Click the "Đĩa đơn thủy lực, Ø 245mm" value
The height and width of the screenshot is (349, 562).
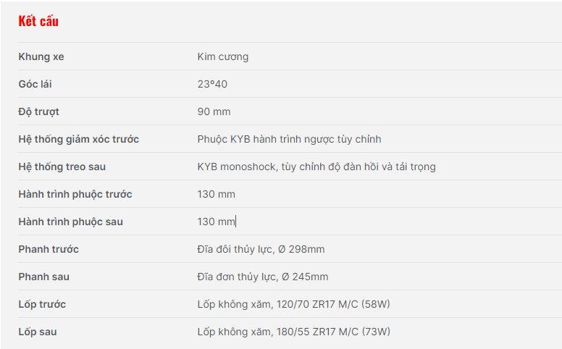coord(262,277)
